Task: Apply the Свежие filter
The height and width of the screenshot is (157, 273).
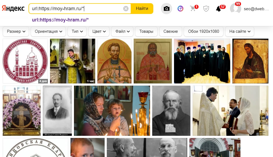Action: (171, 31)
